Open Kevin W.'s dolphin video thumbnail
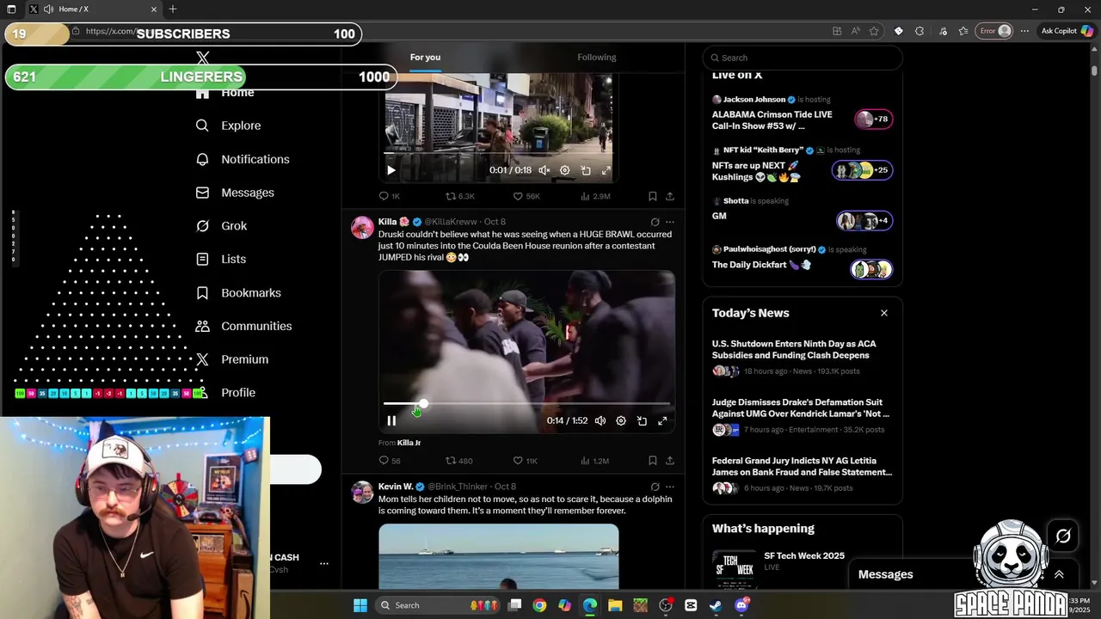Viewport: 1101px width, 619px height. click(499, 557)
